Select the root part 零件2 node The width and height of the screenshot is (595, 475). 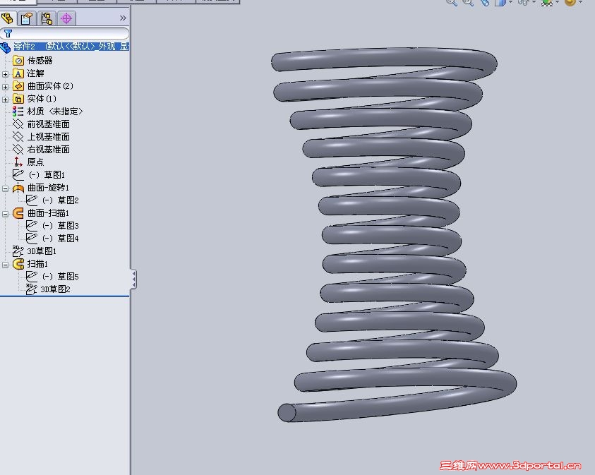[71, 47]
